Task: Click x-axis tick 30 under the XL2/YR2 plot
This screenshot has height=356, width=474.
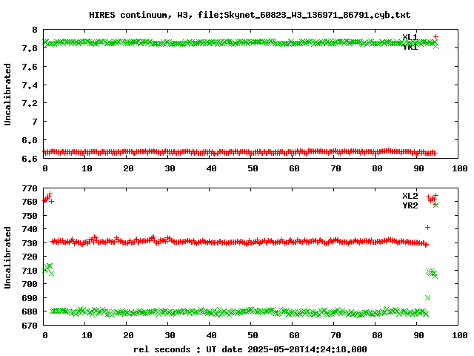Action: pos(170,335)
